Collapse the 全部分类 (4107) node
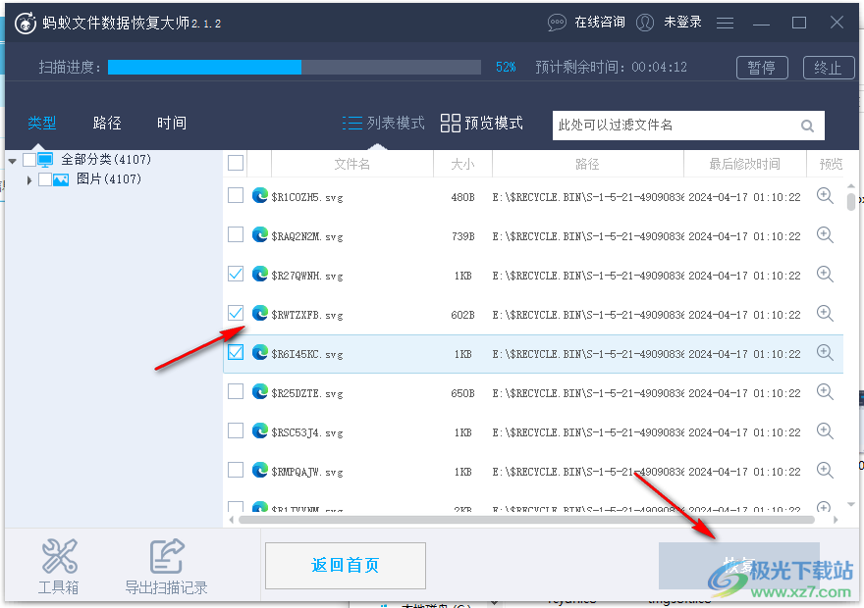864x608 pixels. pyautogui.click(x=12, y=158)
